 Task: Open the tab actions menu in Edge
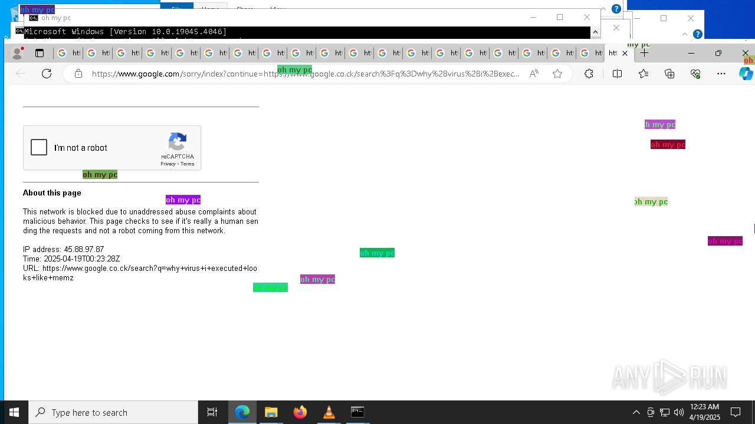(40, 53)
